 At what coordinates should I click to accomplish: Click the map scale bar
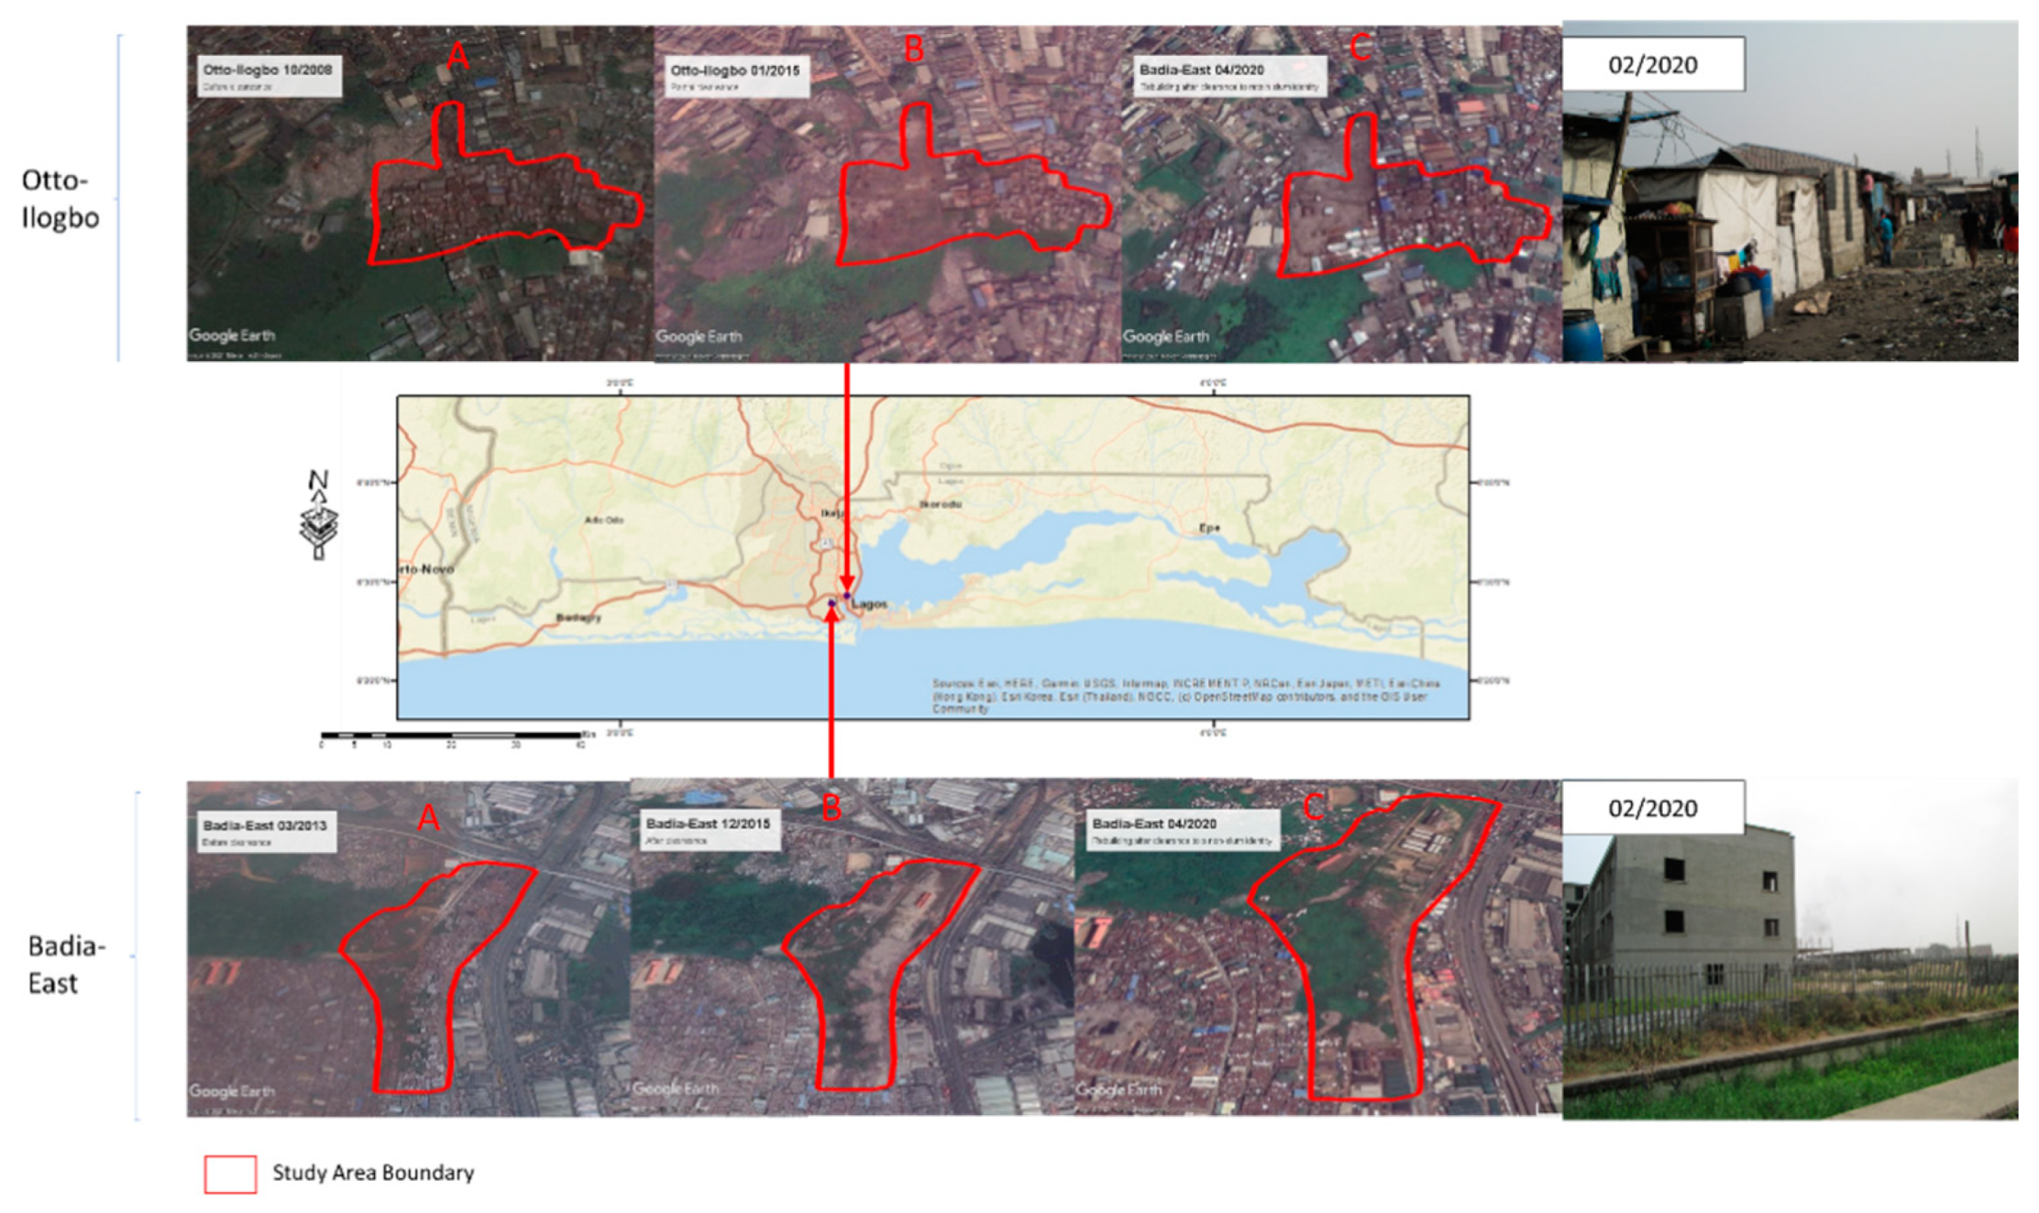click(x=452, y=736)
